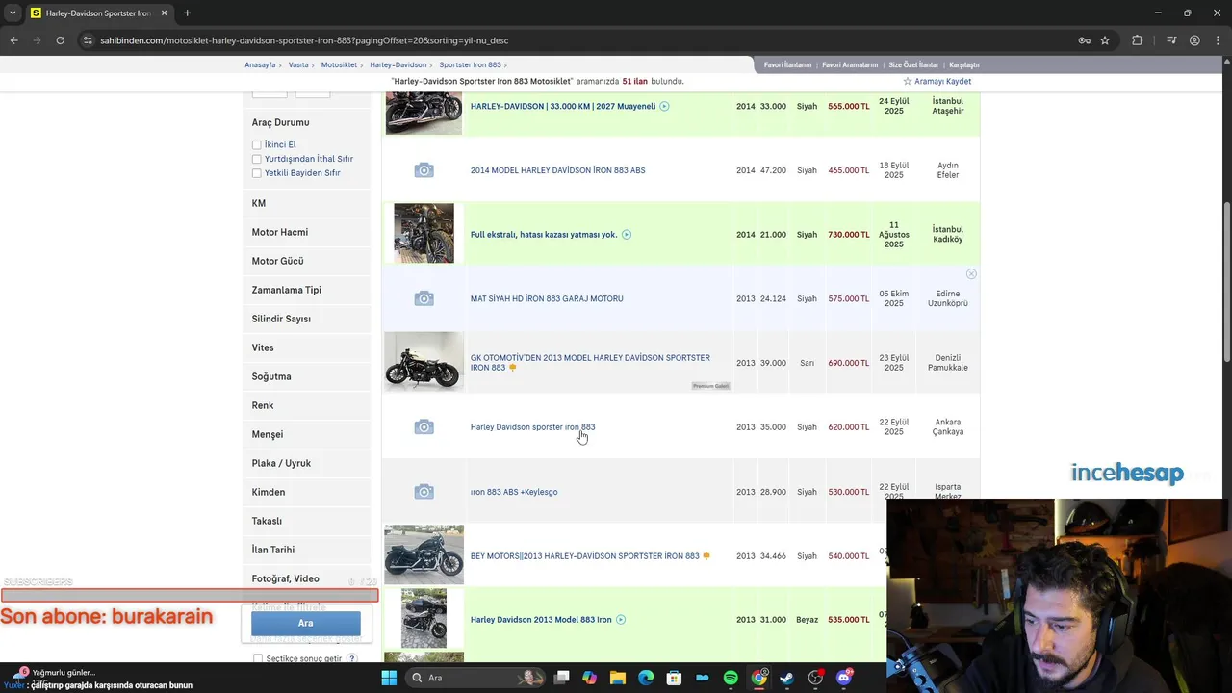The height and width of the screenshot is (693, 1232).
Task: Reload the page with the refresh icon
Action: click(60, 40)
